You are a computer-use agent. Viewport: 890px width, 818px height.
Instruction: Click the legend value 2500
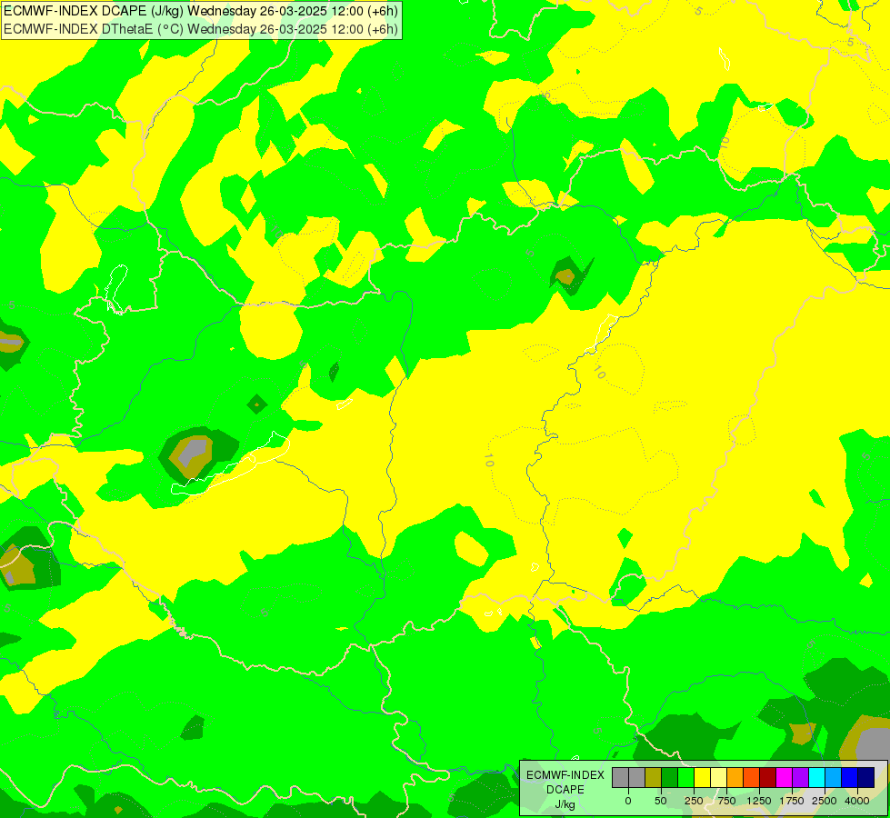pos(825,801)
